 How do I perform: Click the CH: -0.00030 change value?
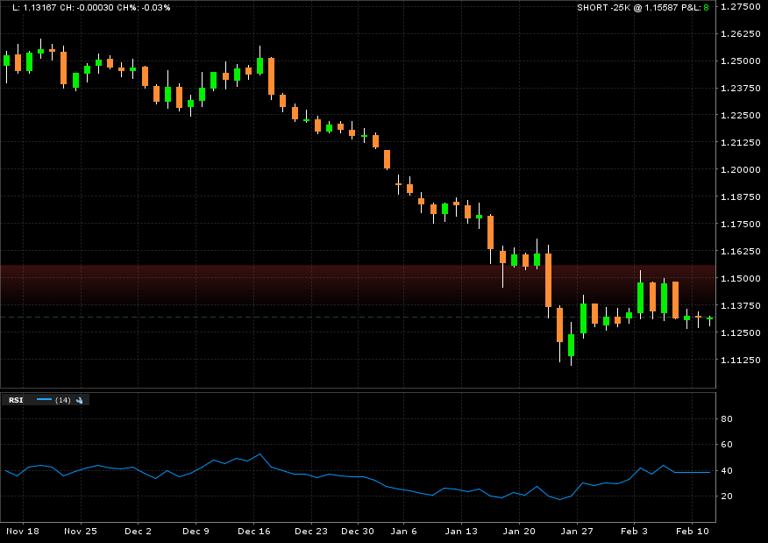[86, 7]
